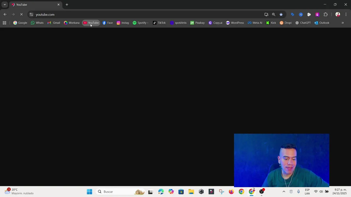
Task: Open the Kick bookmark
Action: point(271,23)
